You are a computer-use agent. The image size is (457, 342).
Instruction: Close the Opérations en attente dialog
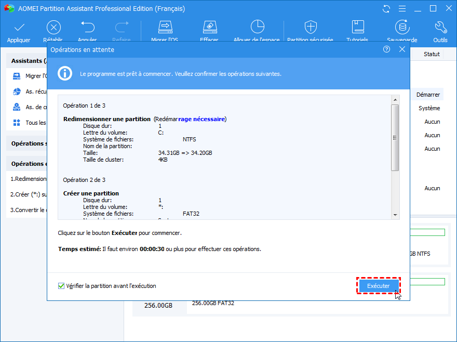click(402, 49)
